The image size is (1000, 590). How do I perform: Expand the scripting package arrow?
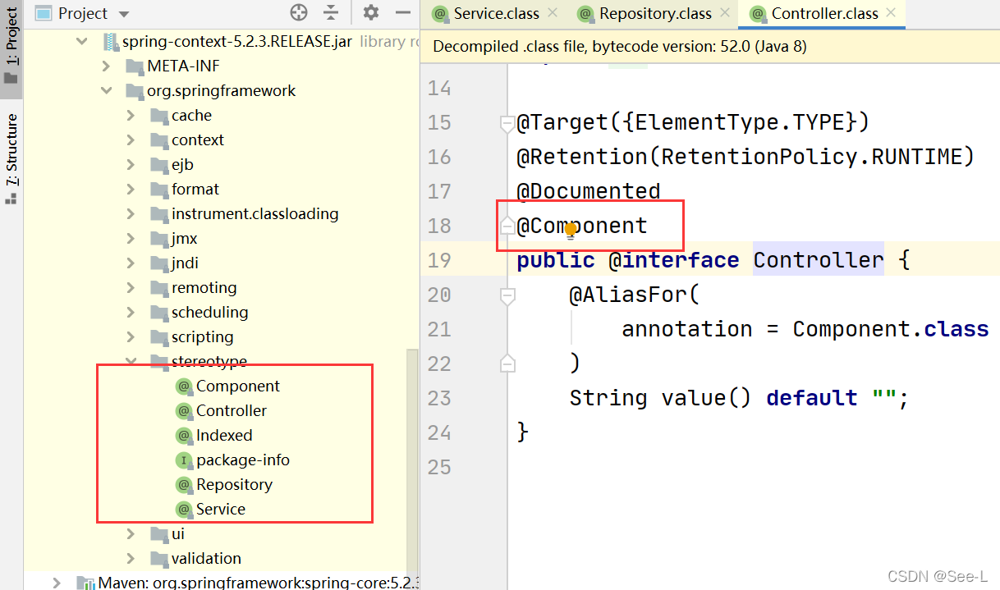(x=131, y=336)
